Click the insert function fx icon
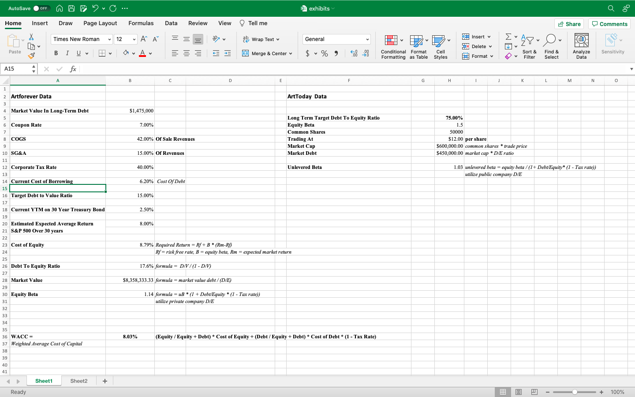 tap(73, 69)
